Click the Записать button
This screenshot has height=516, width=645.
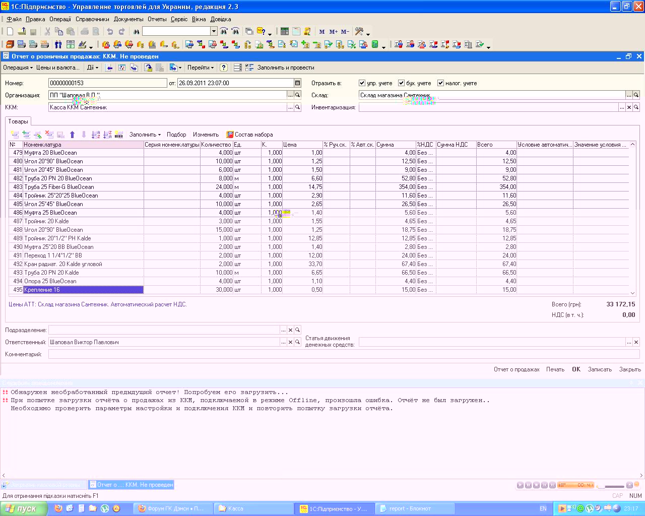(x=600, y=369)
